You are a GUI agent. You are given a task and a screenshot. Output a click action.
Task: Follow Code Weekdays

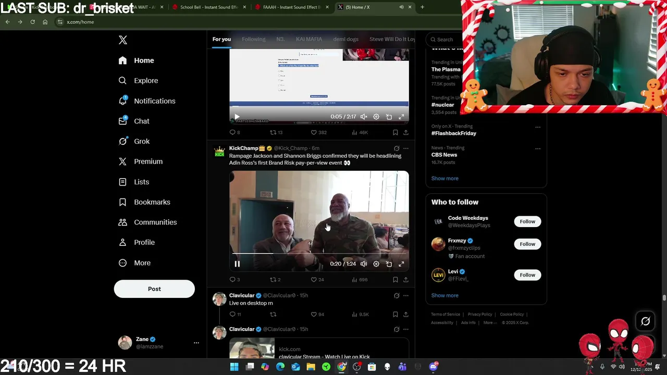pos(527,221)
